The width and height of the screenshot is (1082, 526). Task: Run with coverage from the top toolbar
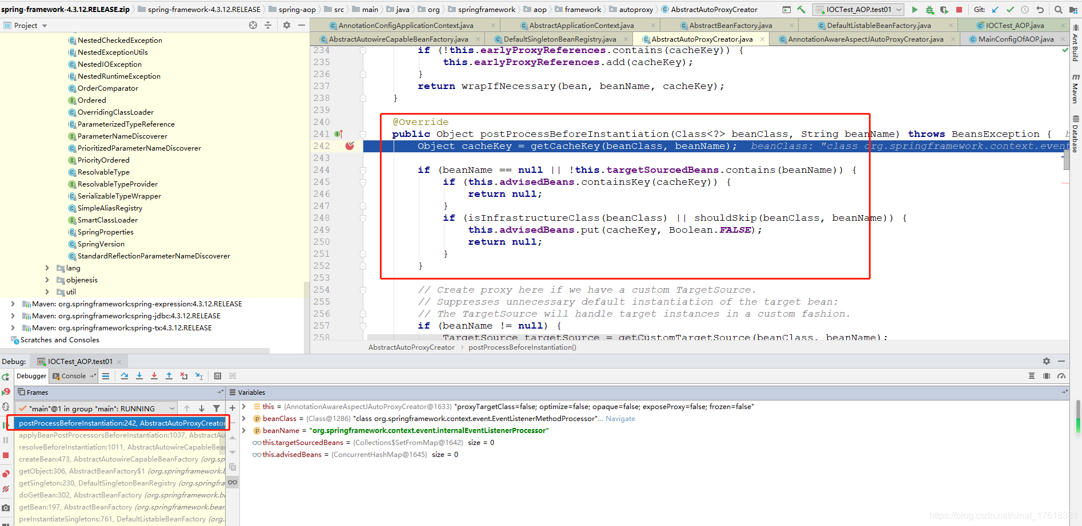click(944, 10)
